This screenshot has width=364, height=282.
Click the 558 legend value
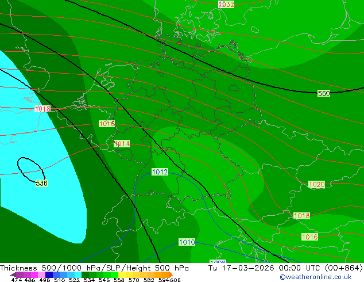click(x=119, y=280)
